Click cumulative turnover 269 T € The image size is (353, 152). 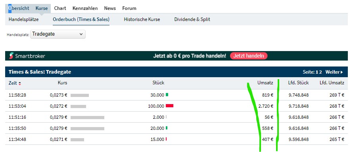coord(337,95)
